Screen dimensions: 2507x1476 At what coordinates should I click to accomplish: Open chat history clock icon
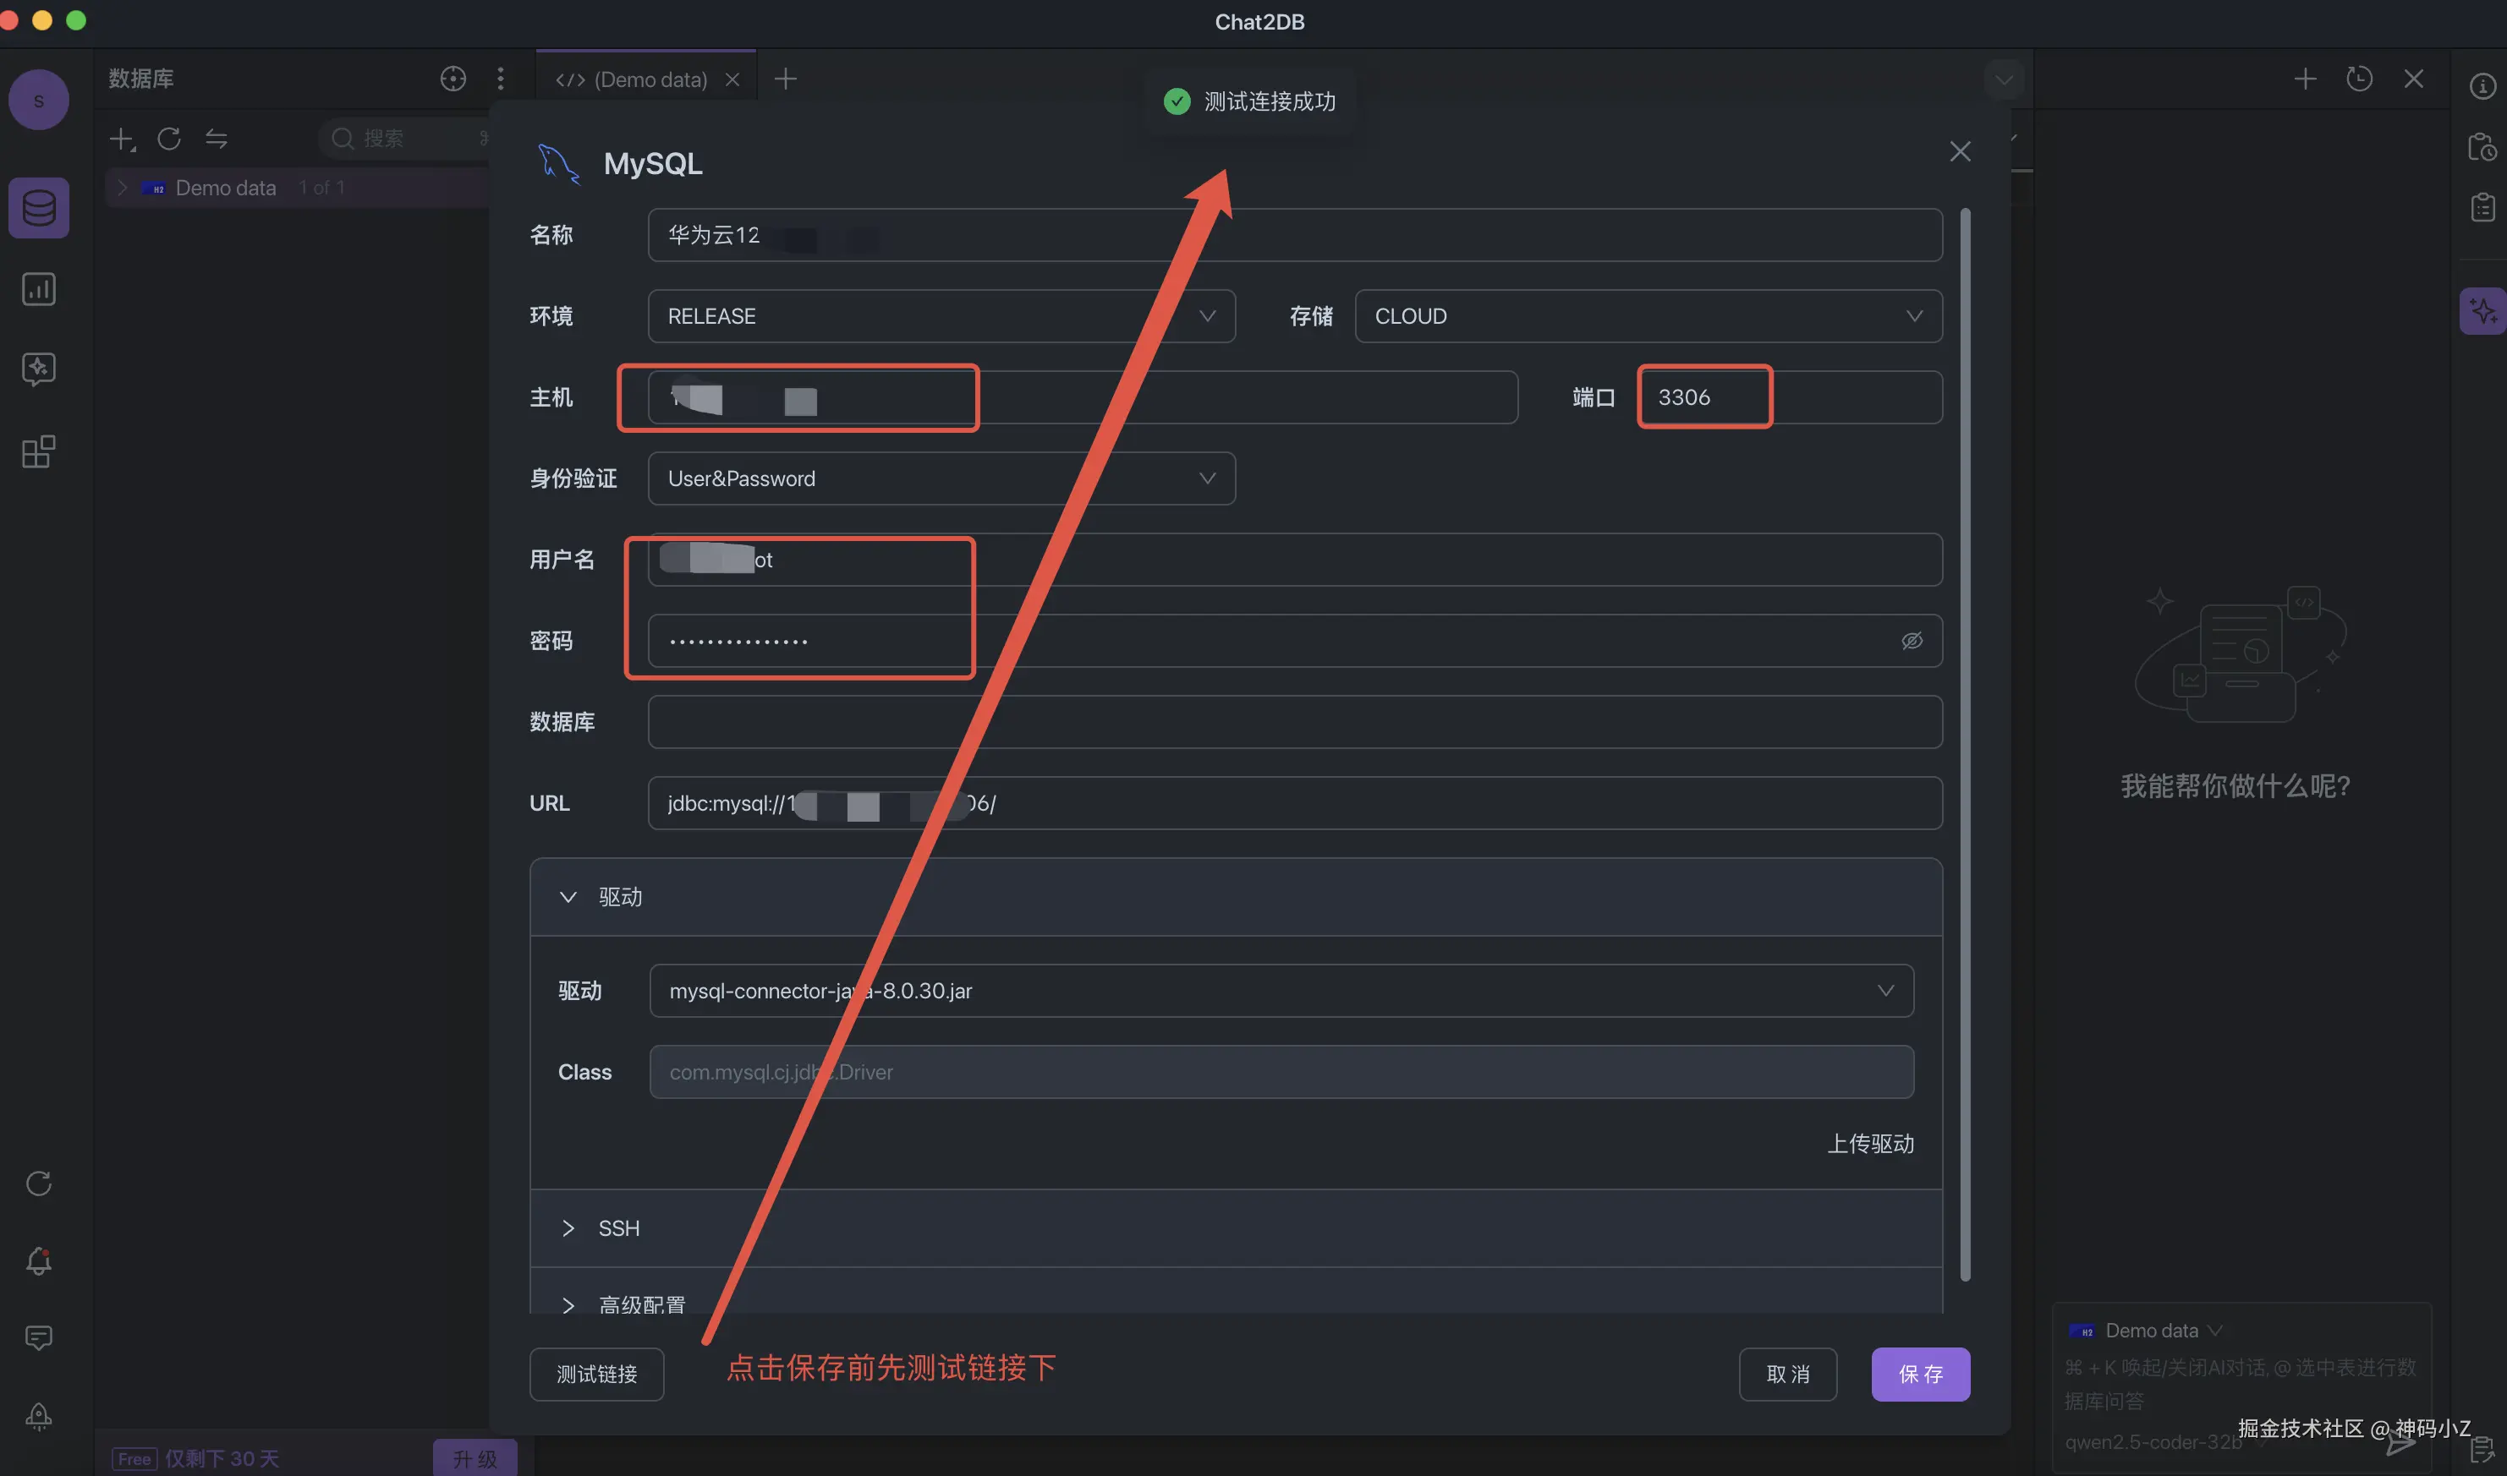click(2359, 79)
